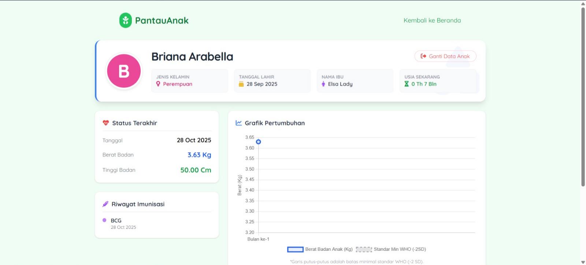Click the PantauAnak green logo icon
Image resolution: width=586 pixels, height=265 pixels.
125,20
